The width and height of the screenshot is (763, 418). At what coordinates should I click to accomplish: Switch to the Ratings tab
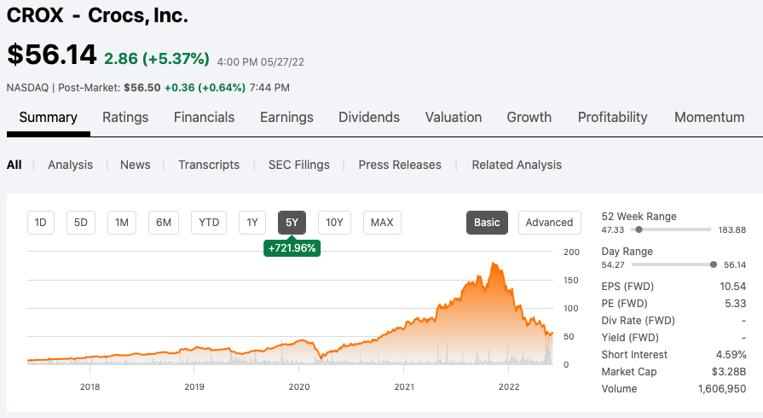(x=125, y=118)
